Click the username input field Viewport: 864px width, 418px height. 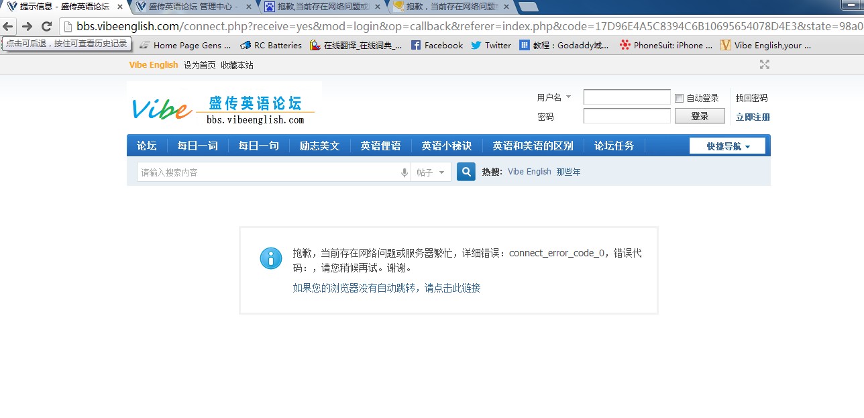[x=627, y=97]
